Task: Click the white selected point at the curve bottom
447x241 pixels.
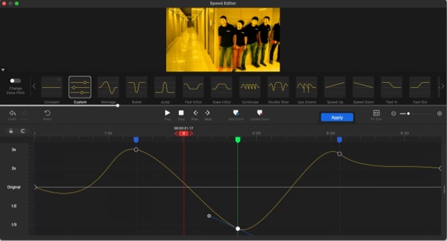Action: [x=238, y=228]
